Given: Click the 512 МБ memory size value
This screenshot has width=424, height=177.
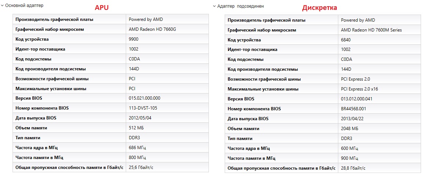Looking at the screenshot, I should [137, 128].
